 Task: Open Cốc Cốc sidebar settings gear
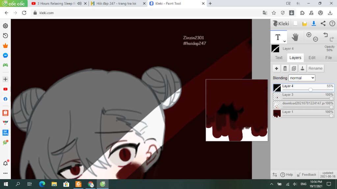[x=5, y=26]
